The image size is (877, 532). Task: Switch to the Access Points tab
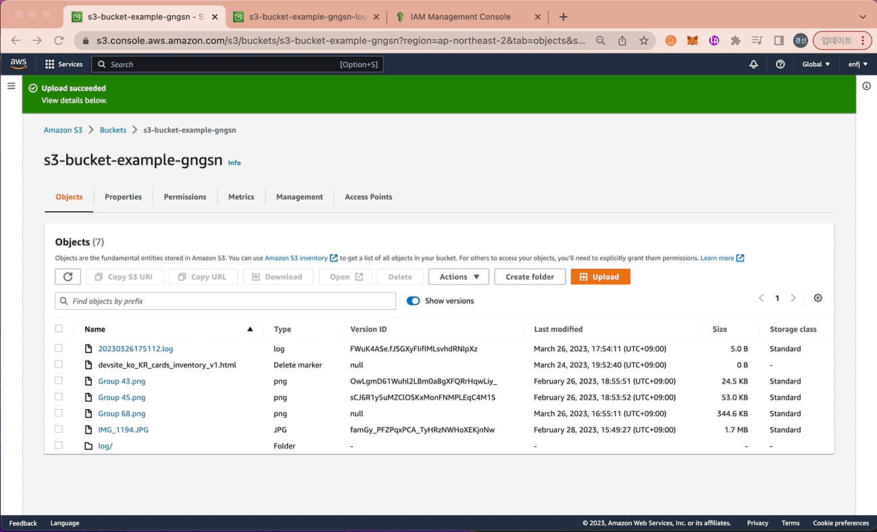(x=368, y=197)
